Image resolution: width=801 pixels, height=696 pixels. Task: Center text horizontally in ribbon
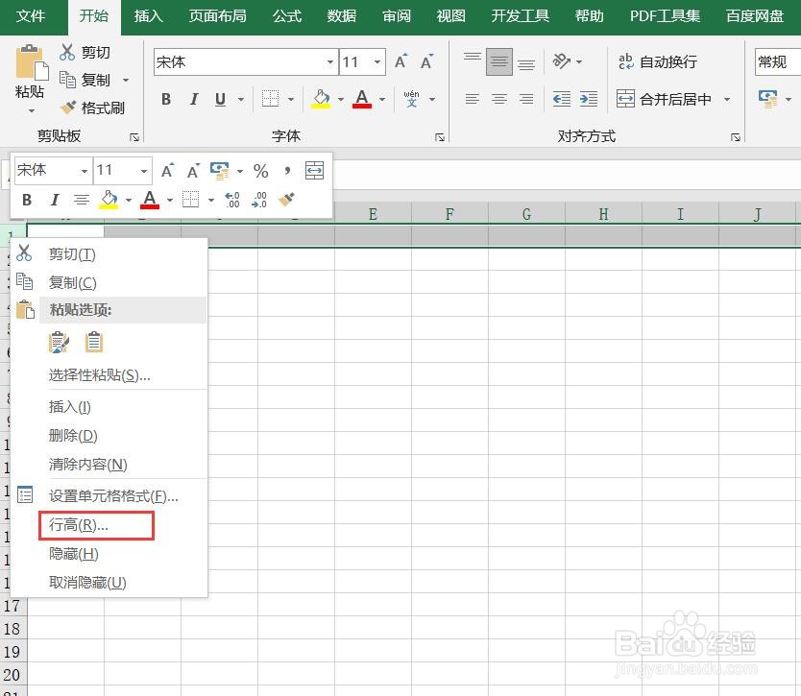(499, 99)
